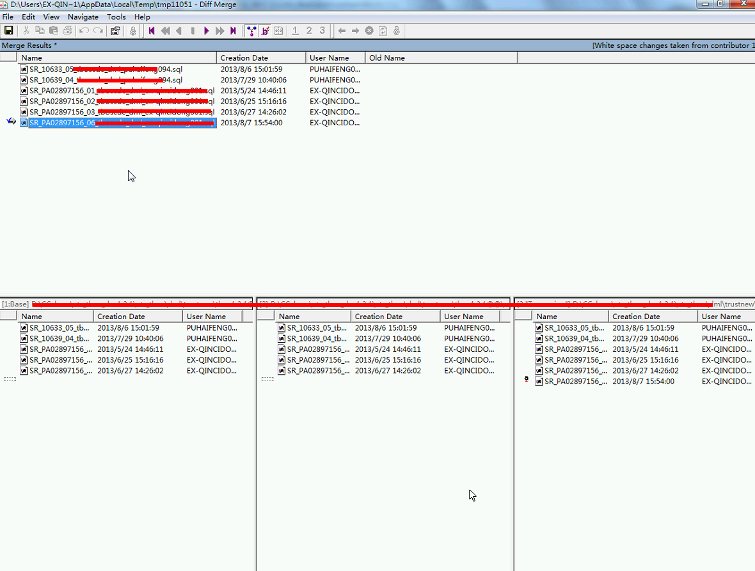This screenshot has height=571, width=755.
Task: Click the refresh document toolbar icon
Action: [383, 31]
